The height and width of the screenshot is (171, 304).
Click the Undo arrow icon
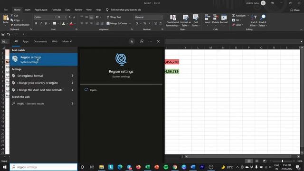(x=9, y=34)
